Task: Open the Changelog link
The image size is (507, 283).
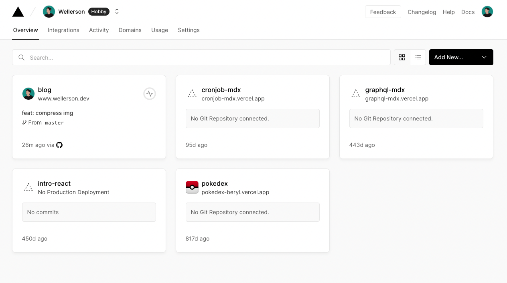Action: 422,12
